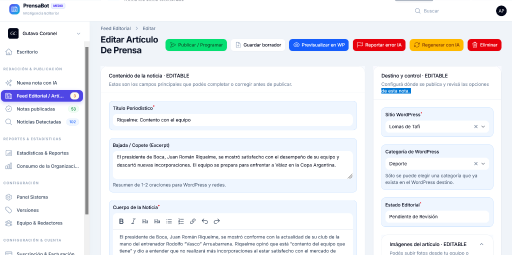Apply bold formatting in body editor
This screenshot has height=255, width=512.
[121, 221]
